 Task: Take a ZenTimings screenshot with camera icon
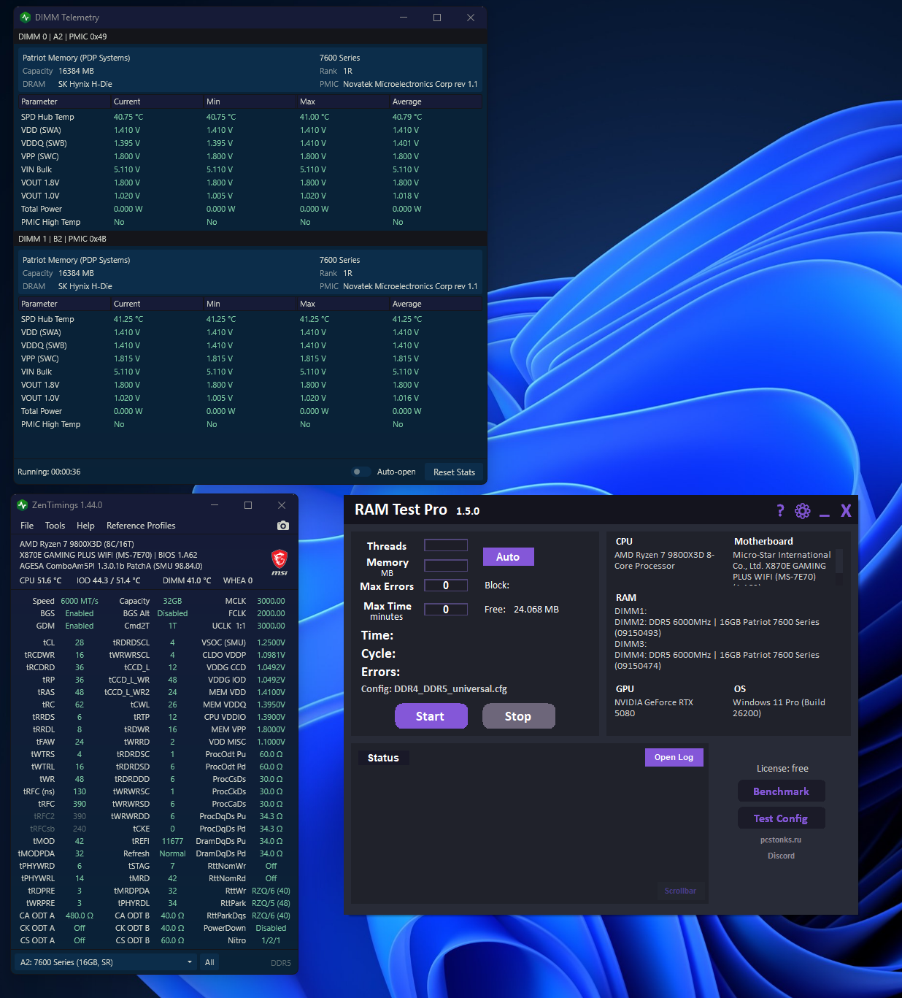click(283, 526)
